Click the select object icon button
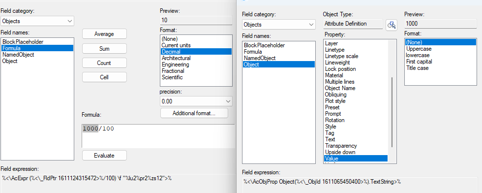The width and height of the screenshot is (482, 193). [x=392, y=25]
